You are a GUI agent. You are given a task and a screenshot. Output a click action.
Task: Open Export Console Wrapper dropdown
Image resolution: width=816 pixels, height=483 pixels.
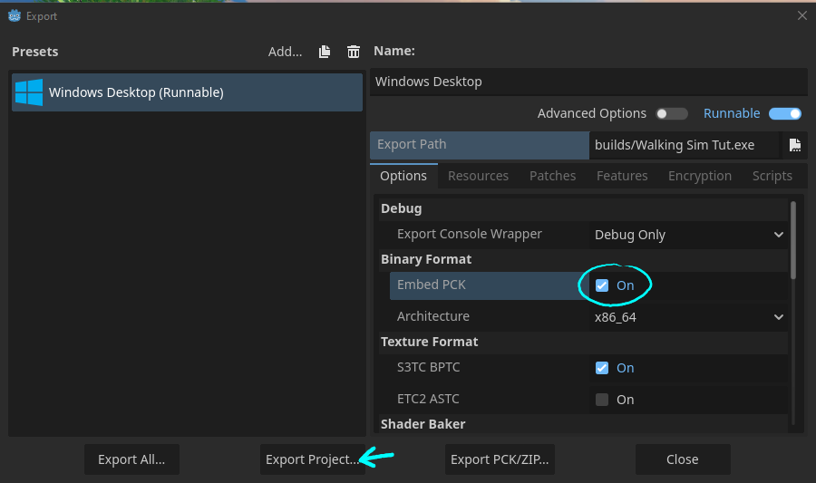click(x=688, y=235)
